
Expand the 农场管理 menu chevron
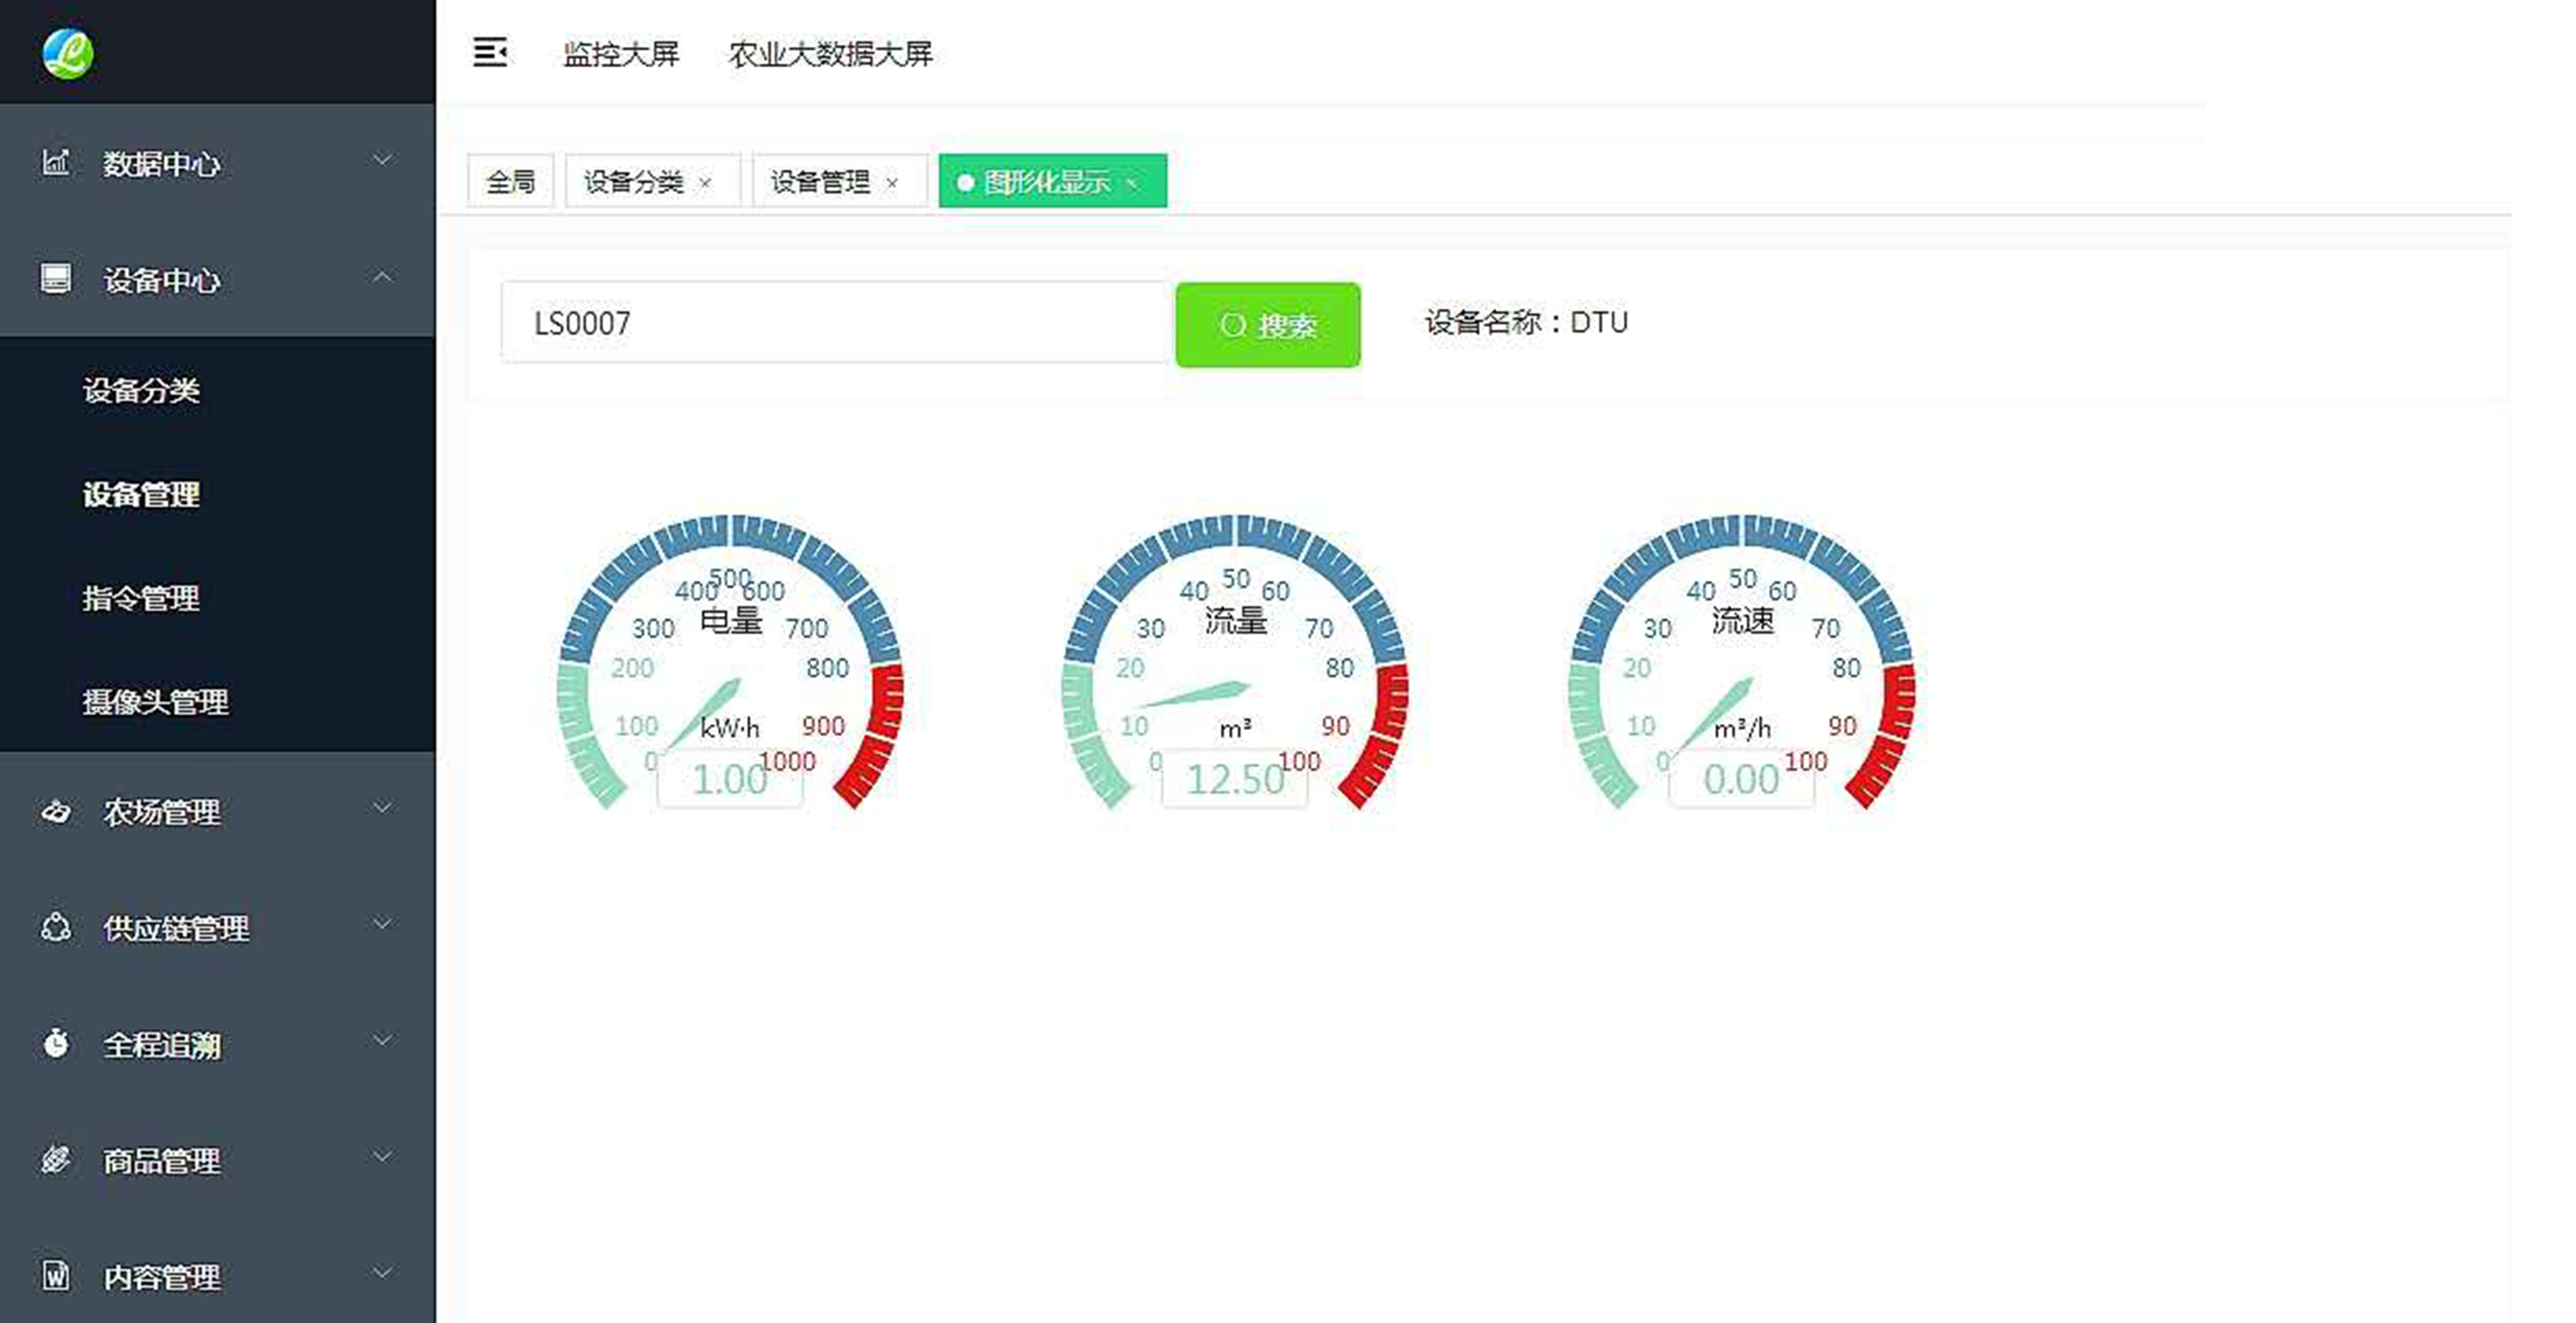(382, 808)
